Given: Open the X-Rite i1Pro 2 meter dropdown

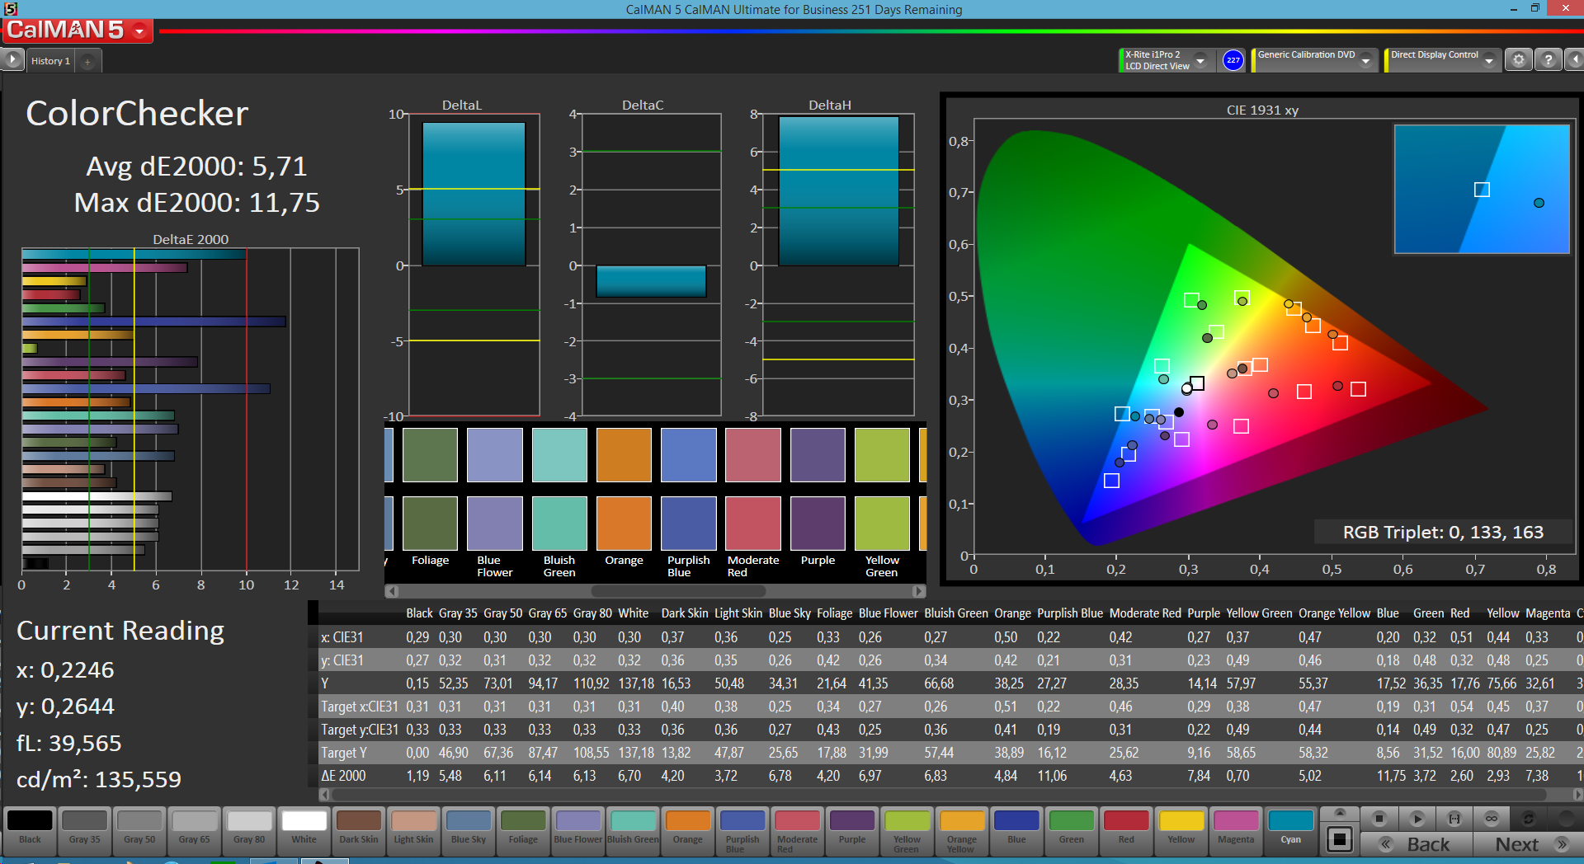Looking at the screenshot, I should point(1200,61).
